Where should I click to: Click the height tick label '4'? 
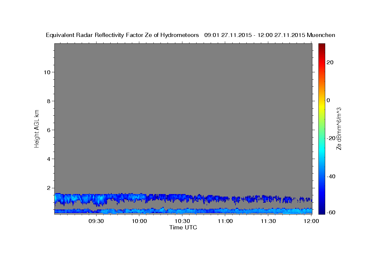coord(48,159)
